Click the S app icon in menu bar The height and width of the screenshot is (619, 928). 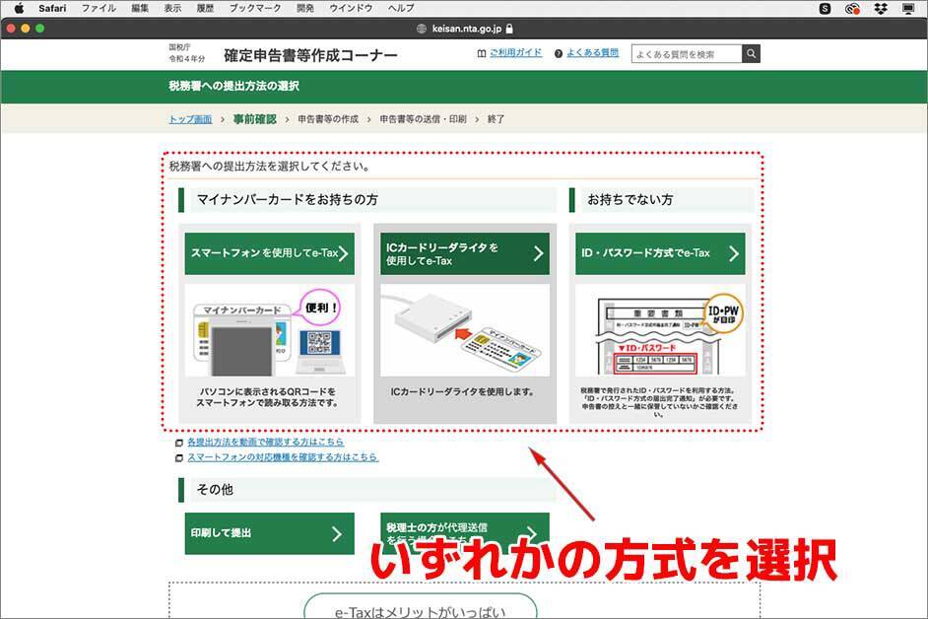pos(825,8)
